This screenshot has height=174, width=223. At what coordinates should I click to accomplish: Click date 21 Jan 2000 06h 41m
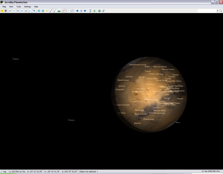click(x=211, y=171)
